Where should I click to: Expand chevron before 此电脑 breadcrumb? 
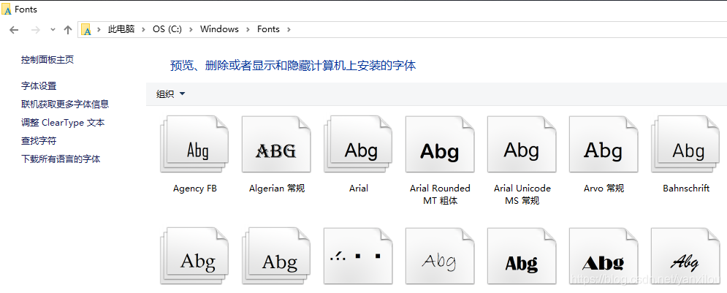[x=99, y=30]
